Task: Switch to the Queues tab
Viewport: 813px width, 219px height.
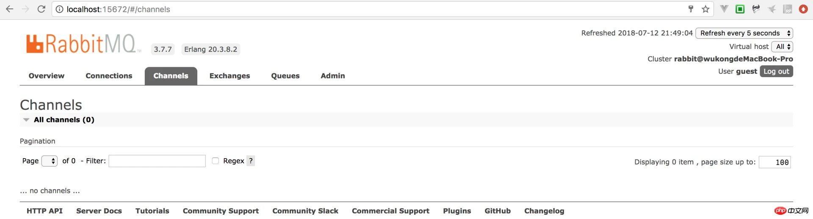Action: tap(285, 76)
